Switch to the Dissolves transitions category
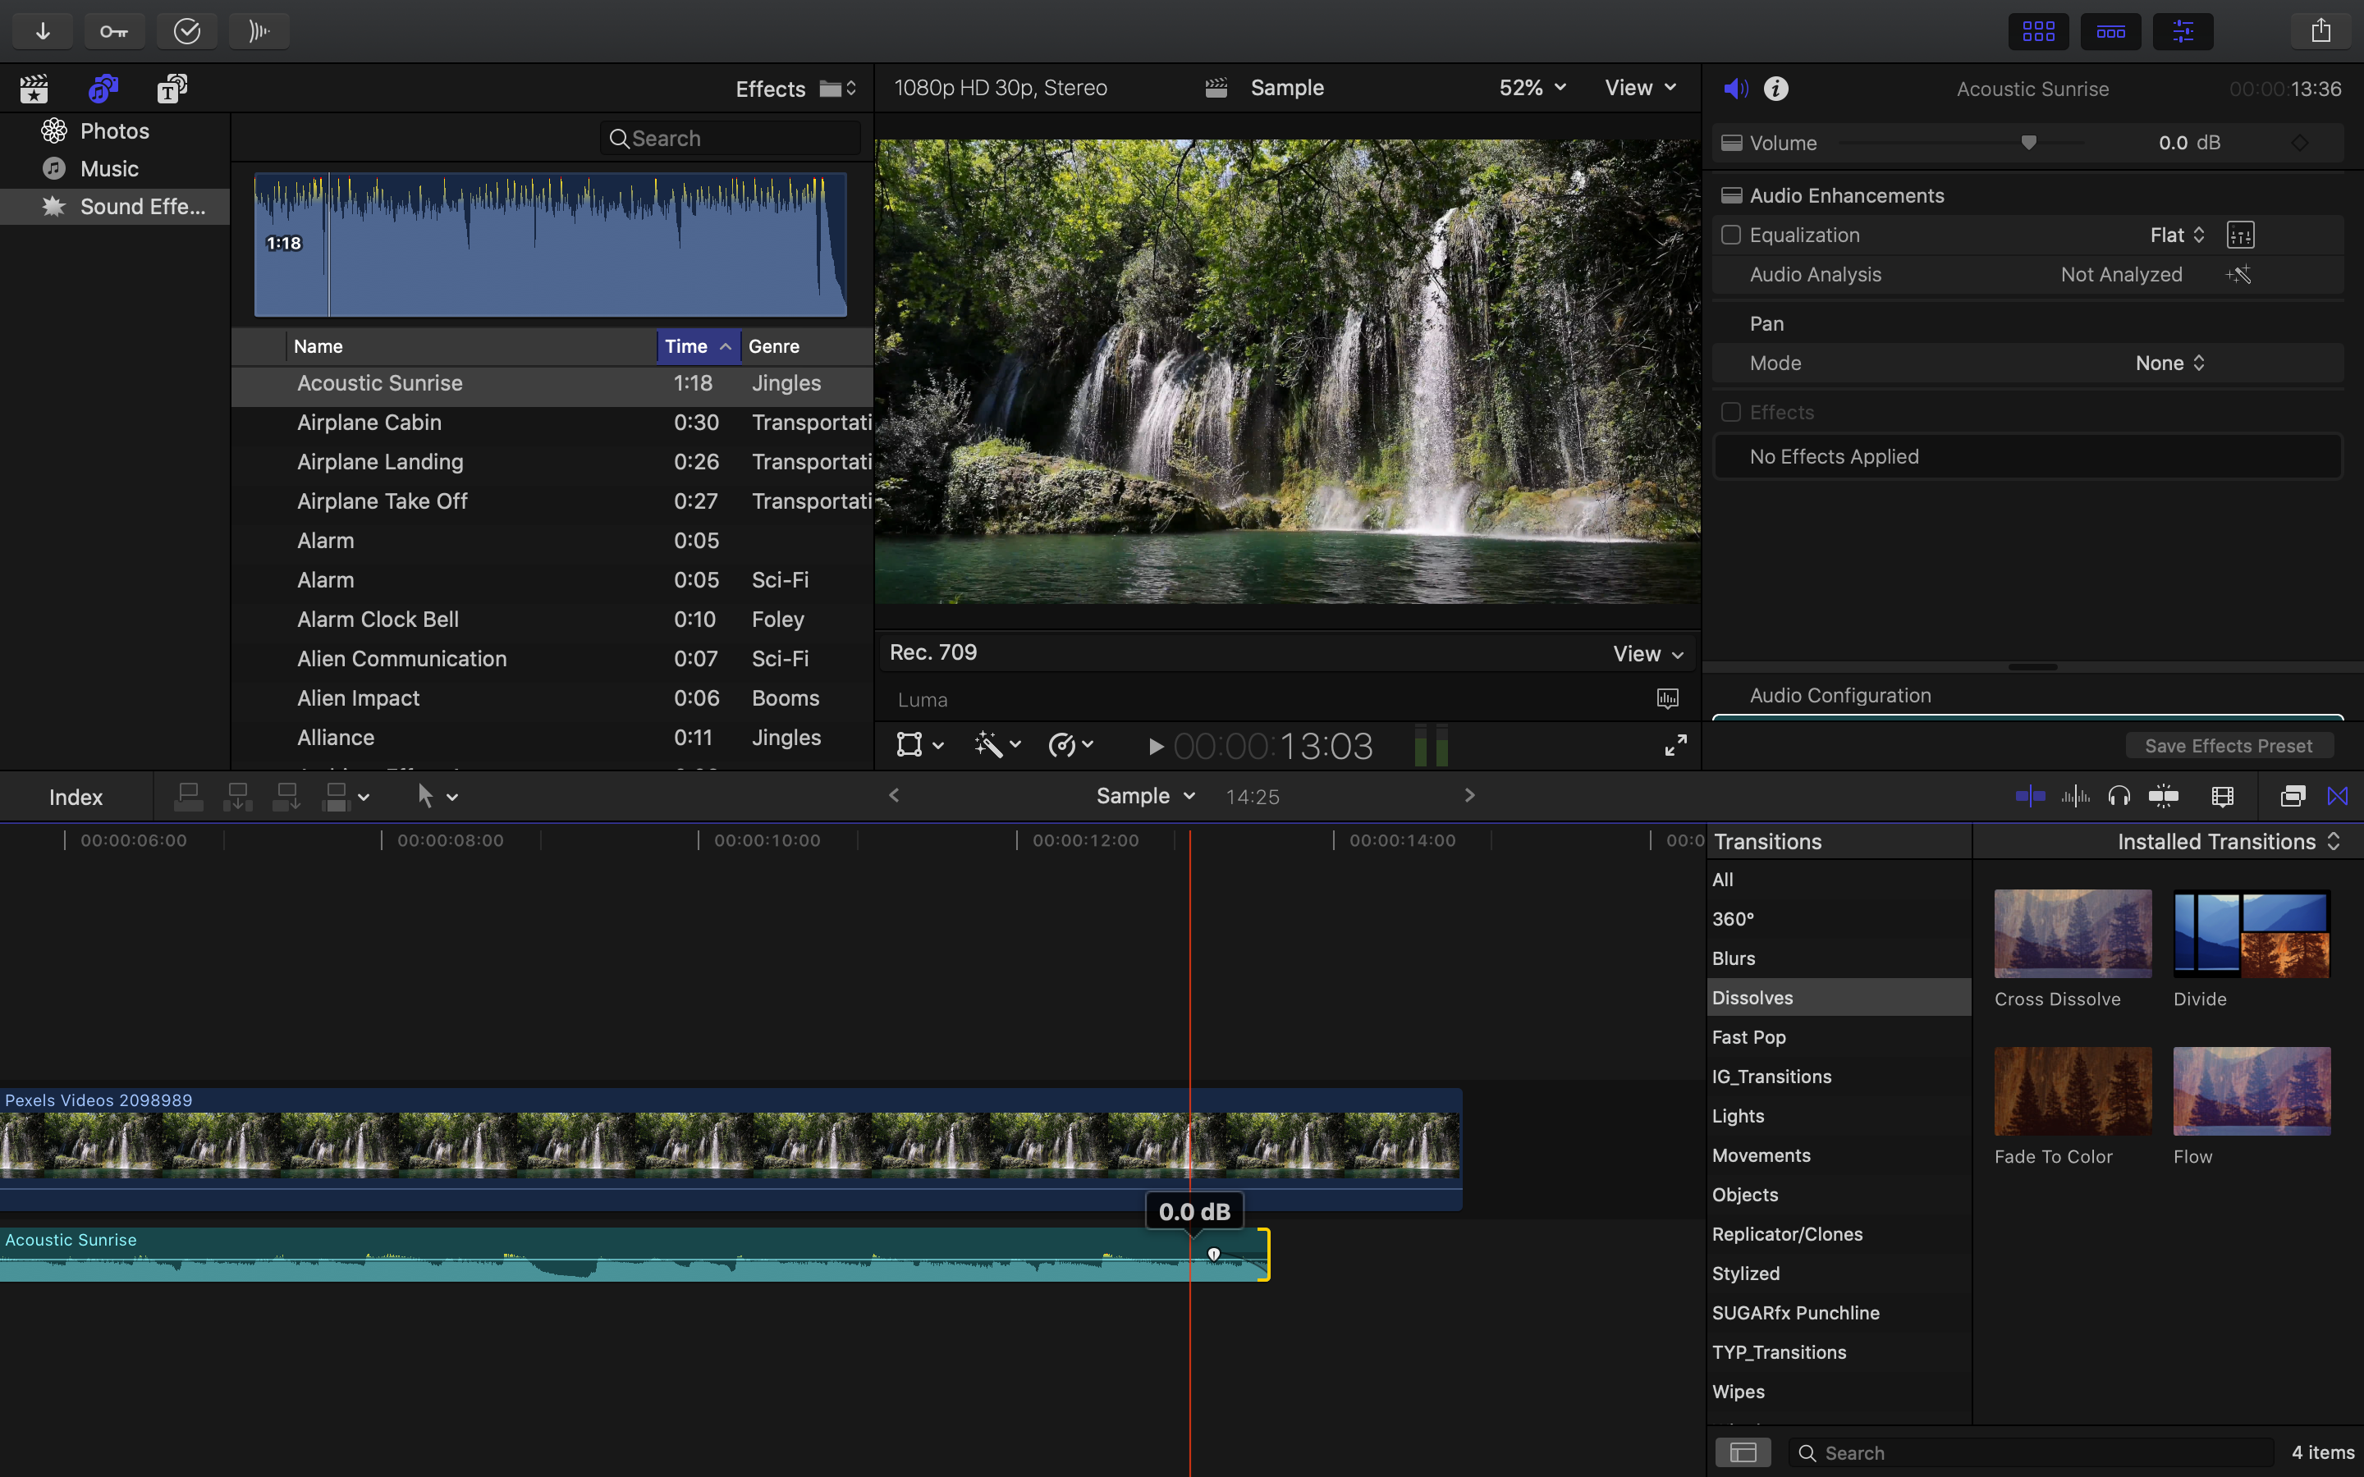Image resolution: width=2364 pixels, height=1477 pixels. pos(1752,997)
